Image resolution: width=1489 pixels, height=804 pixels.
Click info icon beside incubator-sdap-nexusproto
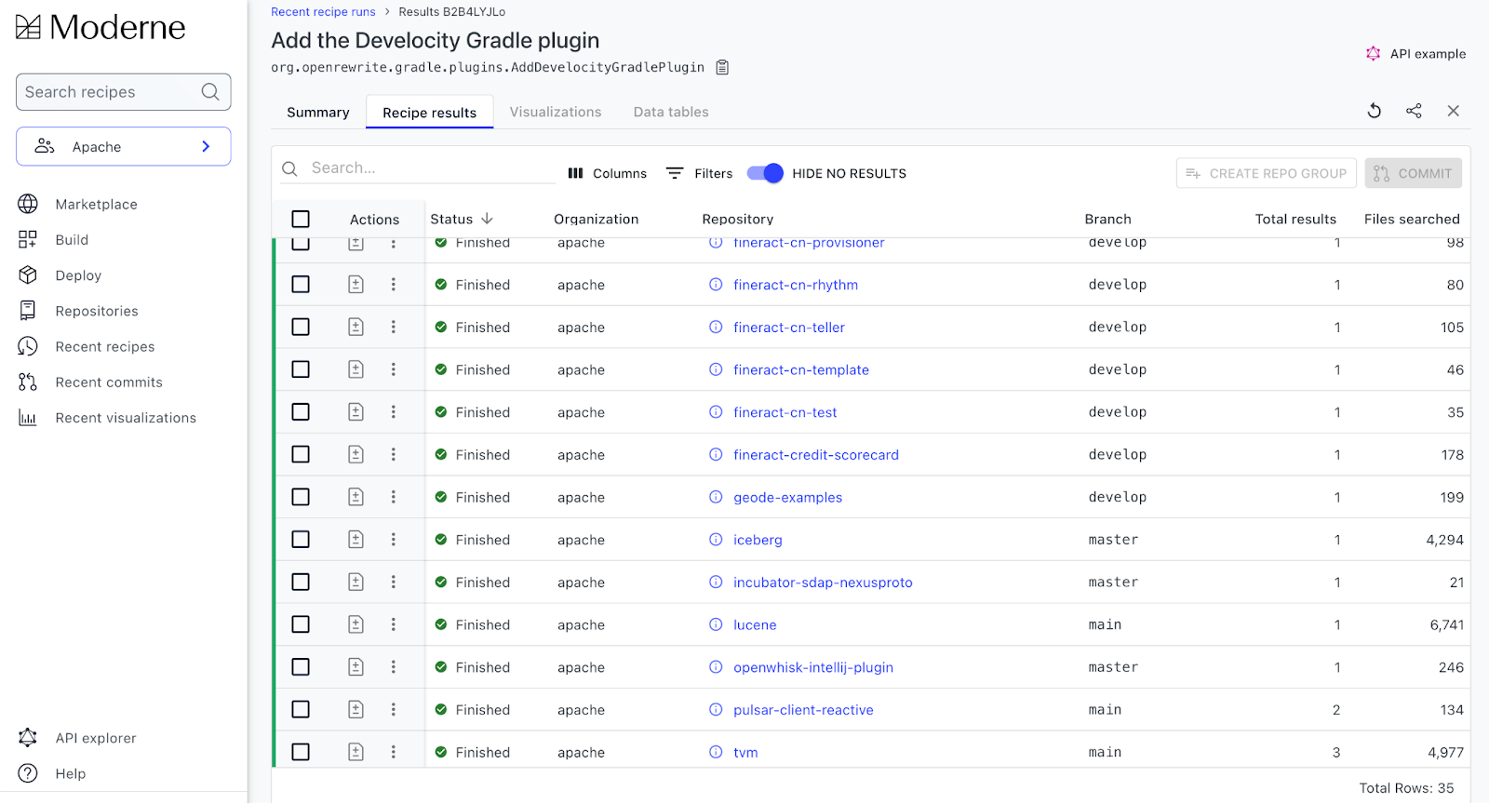716,583
